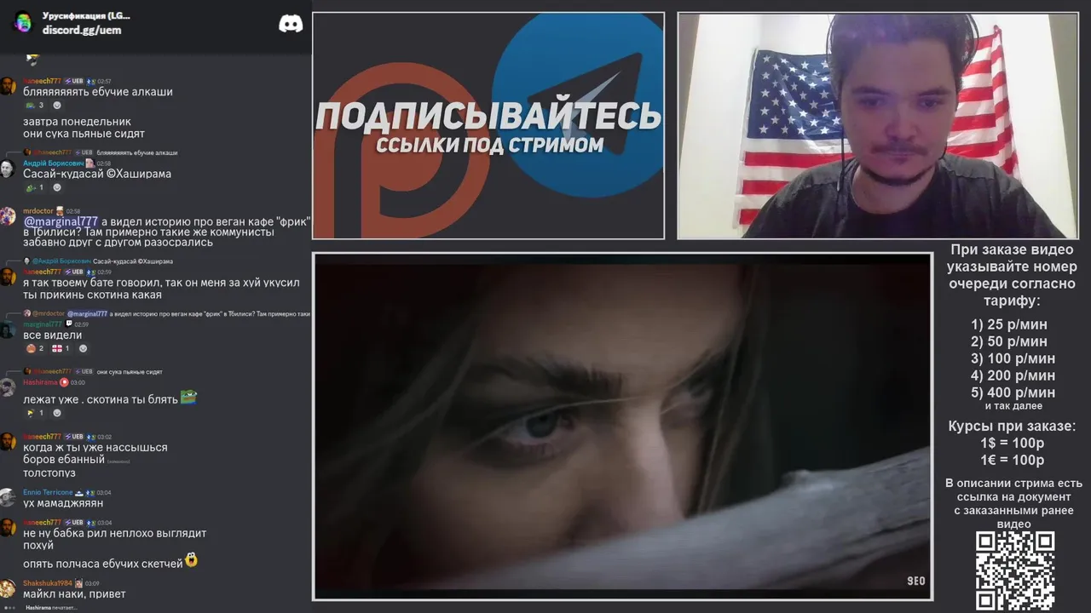Click the message майкл наки, привет
The height and width of the screenshot is (613, 1091).
(74, 594)
